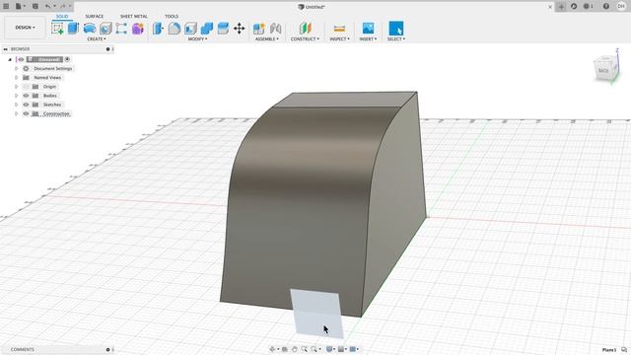This screenshot has height=355, width=631.
Task: Select the Move/Copy tool
Action: [x=239, y=29]
